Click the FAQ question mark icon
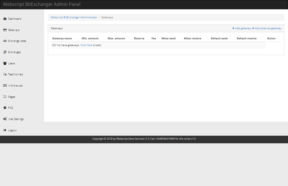Screen dimensions: 288x186 (5, 108)
